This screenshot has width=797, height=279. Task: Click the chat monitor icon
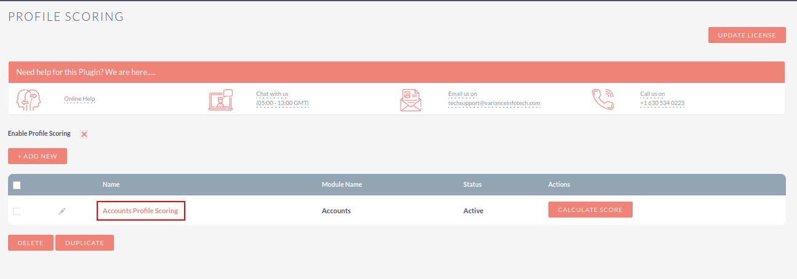tap(221, 99)
